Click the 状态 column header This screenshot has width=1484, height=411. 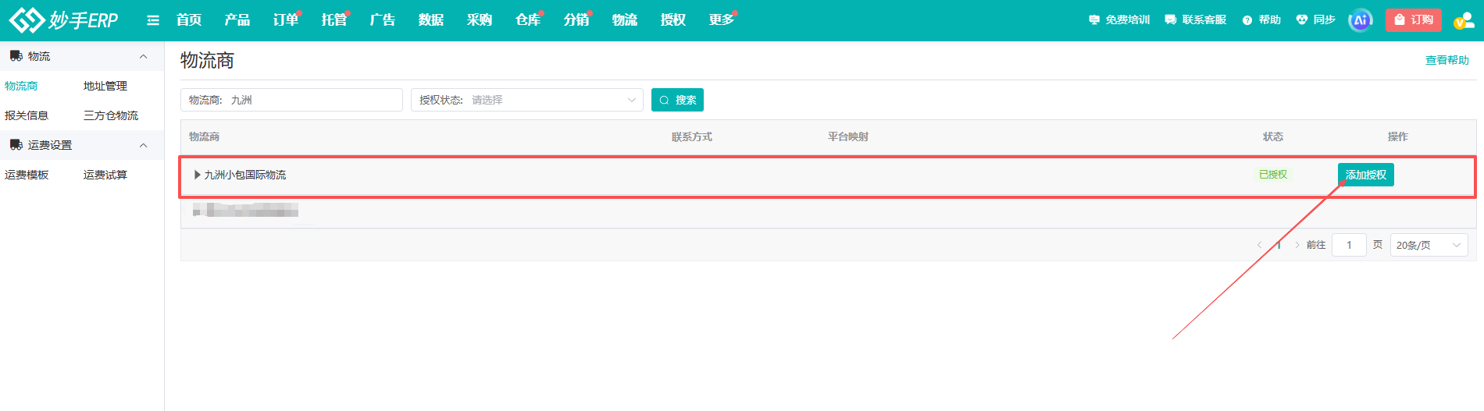pos(1273,136)
